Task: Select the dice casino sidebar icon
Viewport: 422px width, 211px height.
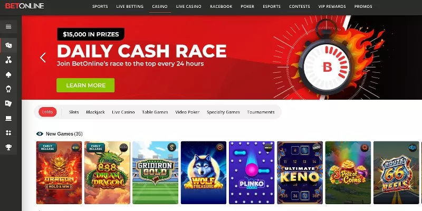Action: point(8,45)
